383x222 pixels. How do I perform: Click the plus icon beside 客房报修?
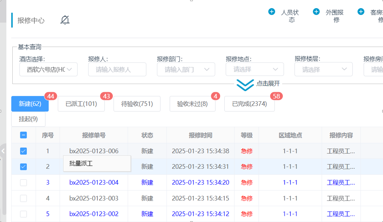361,12
